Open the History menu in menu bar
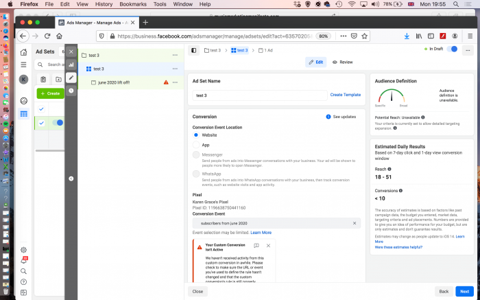Image resolution: width=480 pixels, height=300 pixels. point(104,4)
